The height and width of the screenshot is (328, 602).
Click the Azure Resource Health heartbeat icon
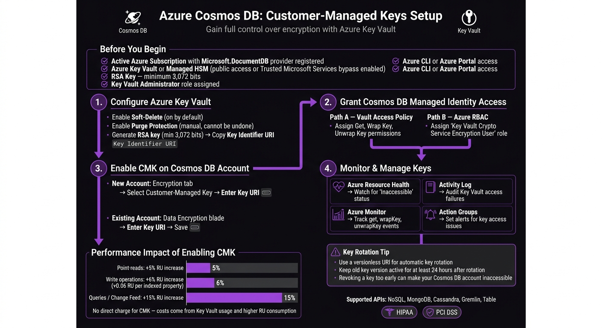tap(339, 187)
